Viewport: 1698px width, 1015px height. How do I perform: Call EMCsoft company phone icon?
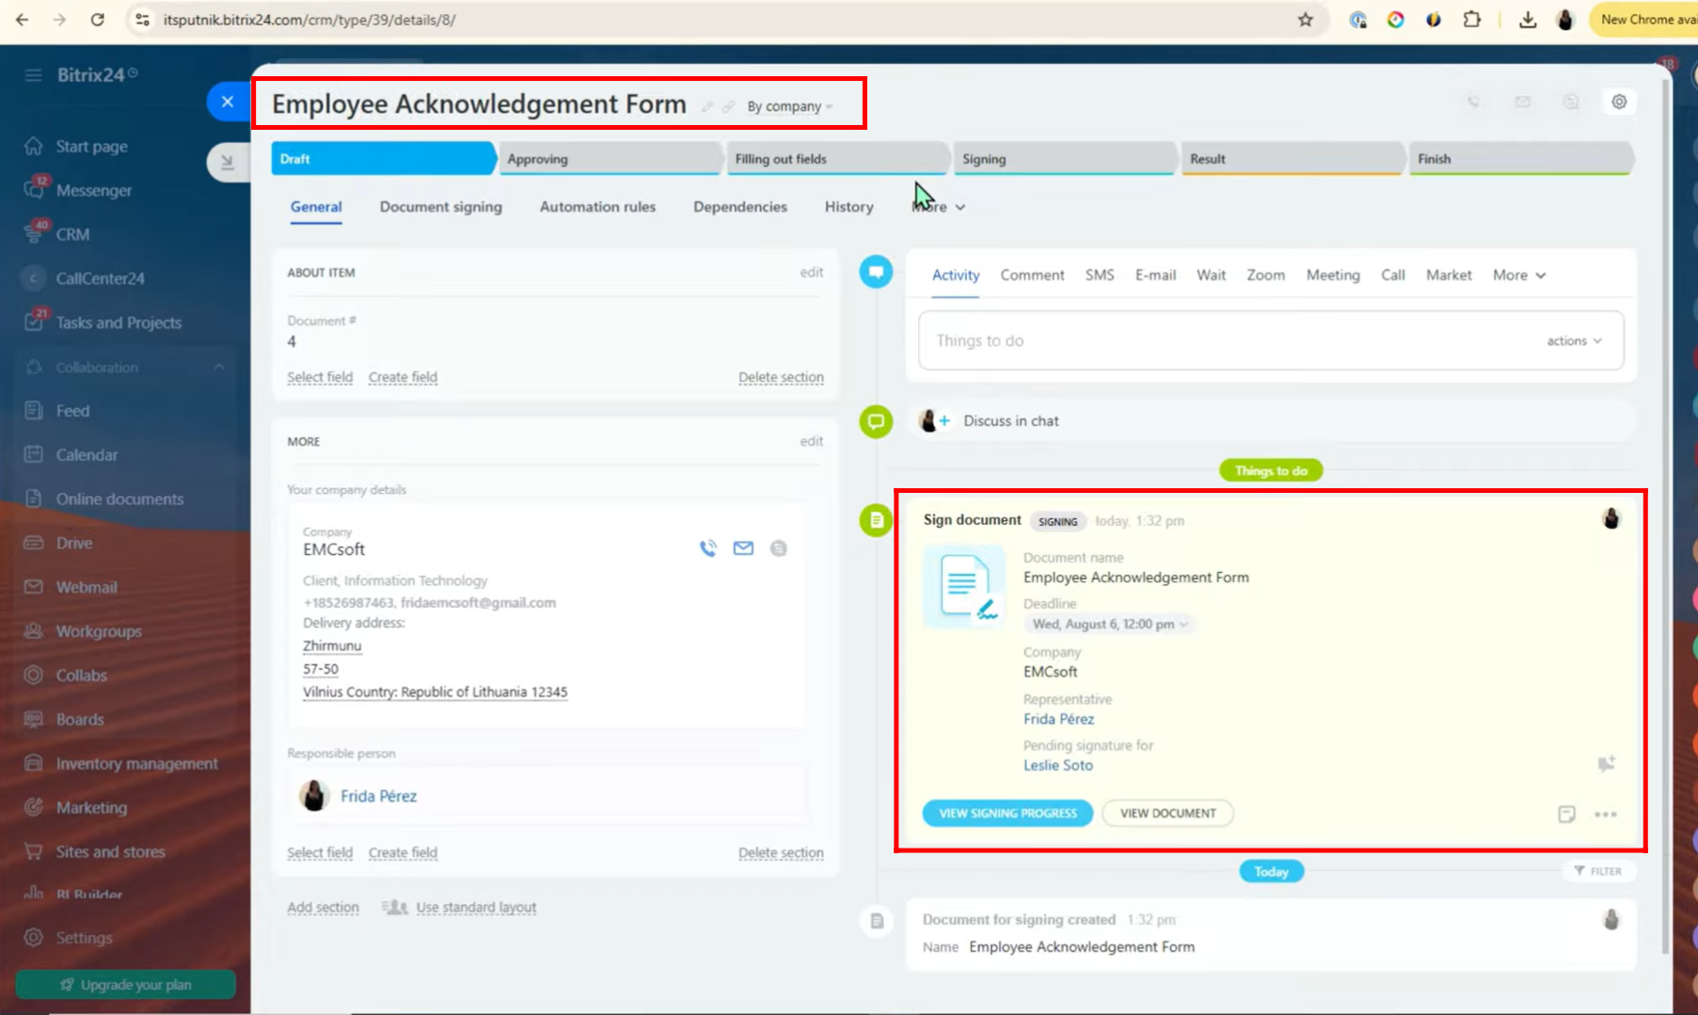[708, 548]
